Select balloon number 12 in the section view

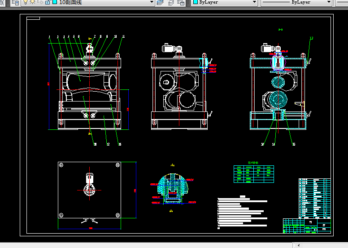311,38
